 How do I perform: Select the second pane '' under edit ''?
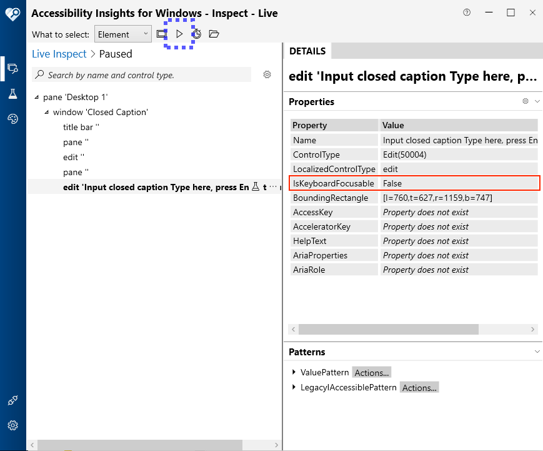(76, 172)
